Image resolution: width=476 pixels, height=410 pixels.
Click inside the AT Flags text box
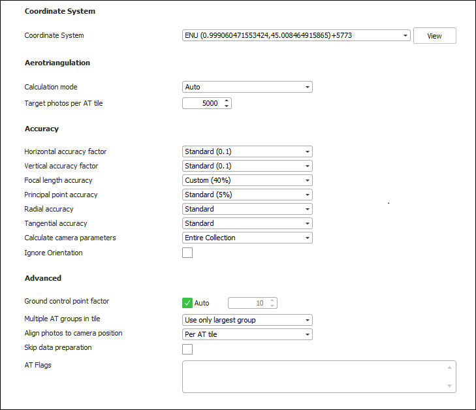coord(313,377)
